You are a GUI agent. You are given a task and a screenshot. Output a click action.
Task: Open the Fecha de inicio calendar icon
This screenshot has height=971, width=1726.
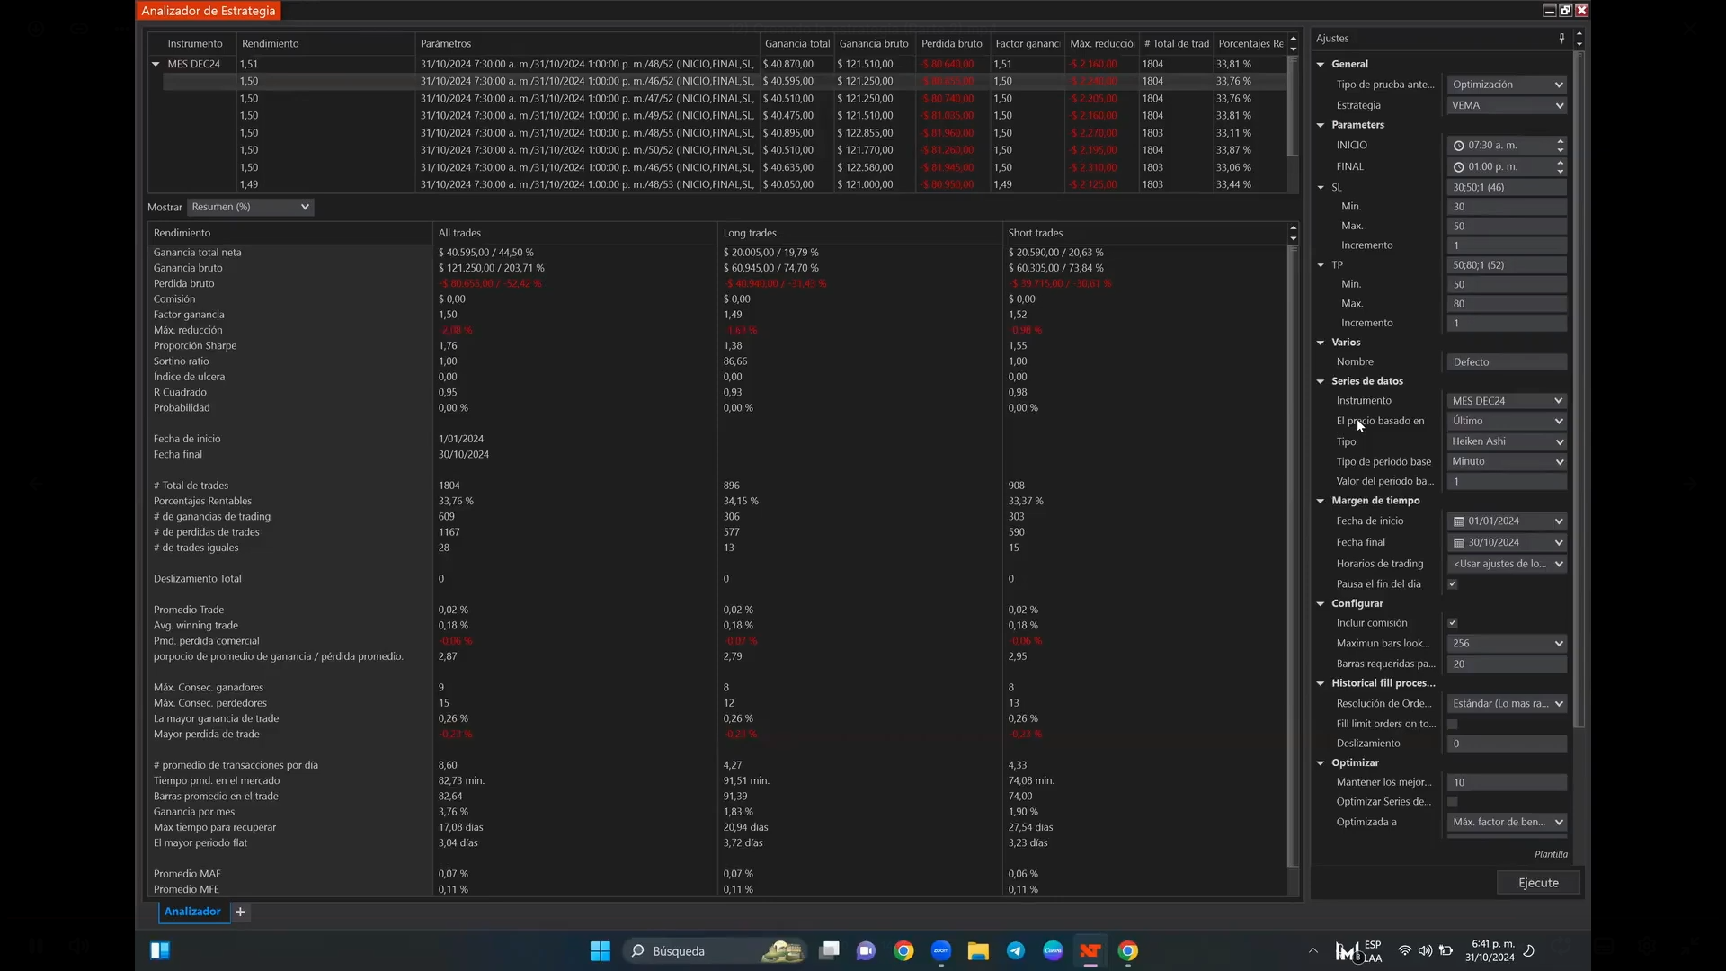coord(1459,521)
